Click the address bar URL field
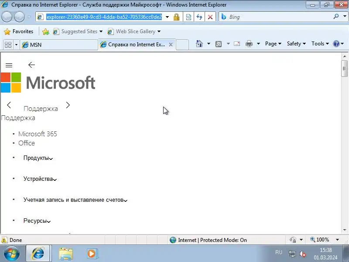Image resolution: width=349 pixels, height=262 pixels. click(x=104, y=17)
